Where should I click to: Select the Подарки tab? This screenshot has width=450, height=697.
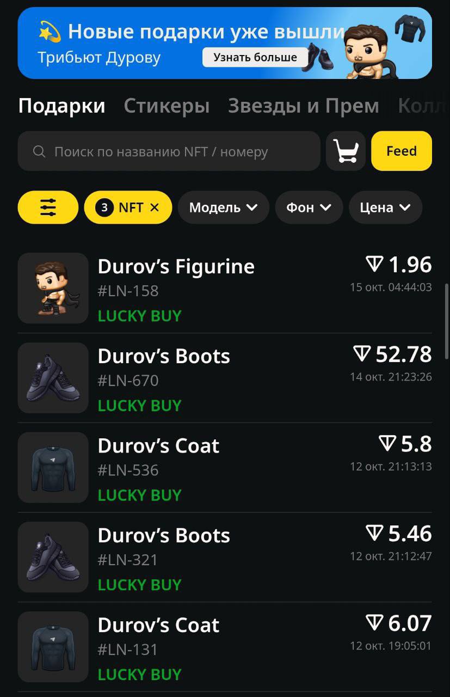point(61,106)
